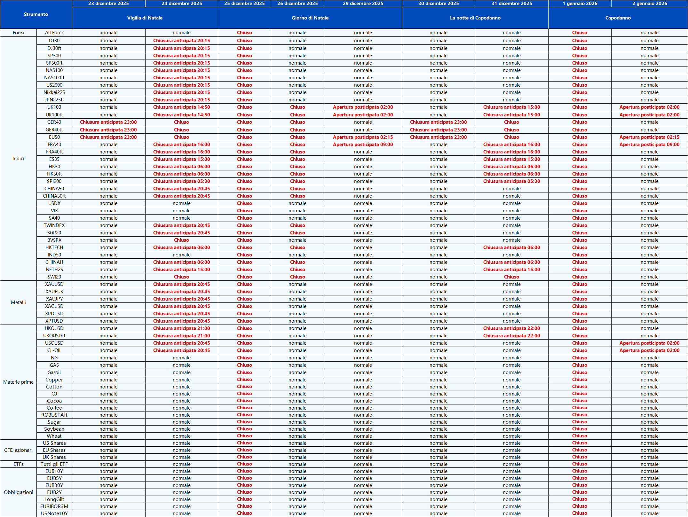Select the 2 gennaio 2026 column header
The image size is (688, 517).
pos(650,4)
